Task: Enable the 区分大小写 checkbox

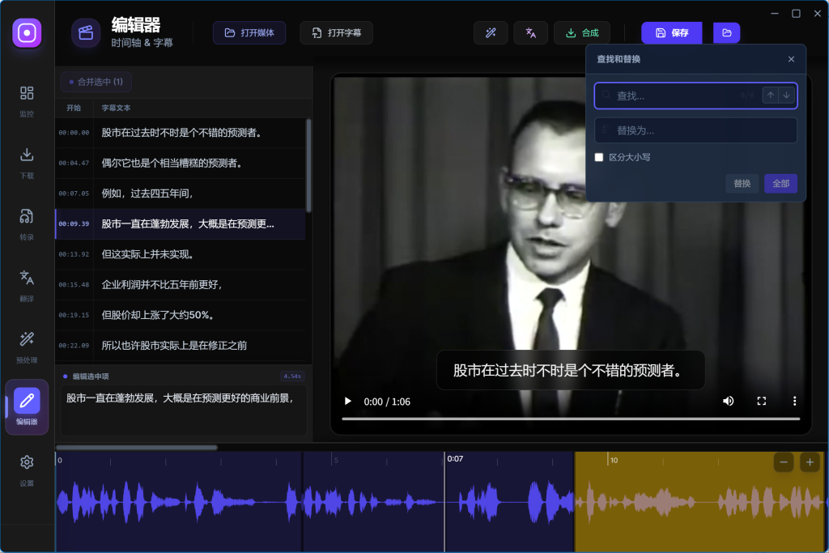Action: [599, 157]
